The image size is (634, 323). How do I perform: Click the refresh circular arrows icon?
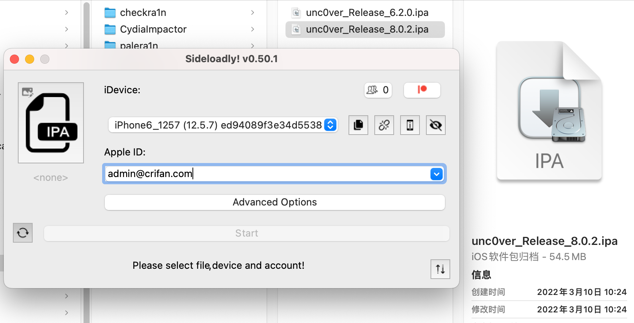23,233
